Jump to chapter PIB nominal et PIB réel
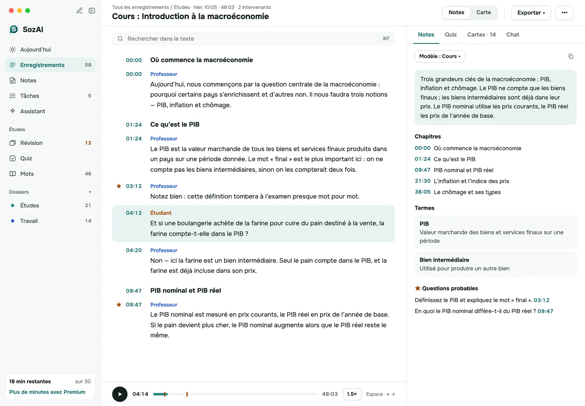This screenshot has width=585, height=406. coord(454,170)
